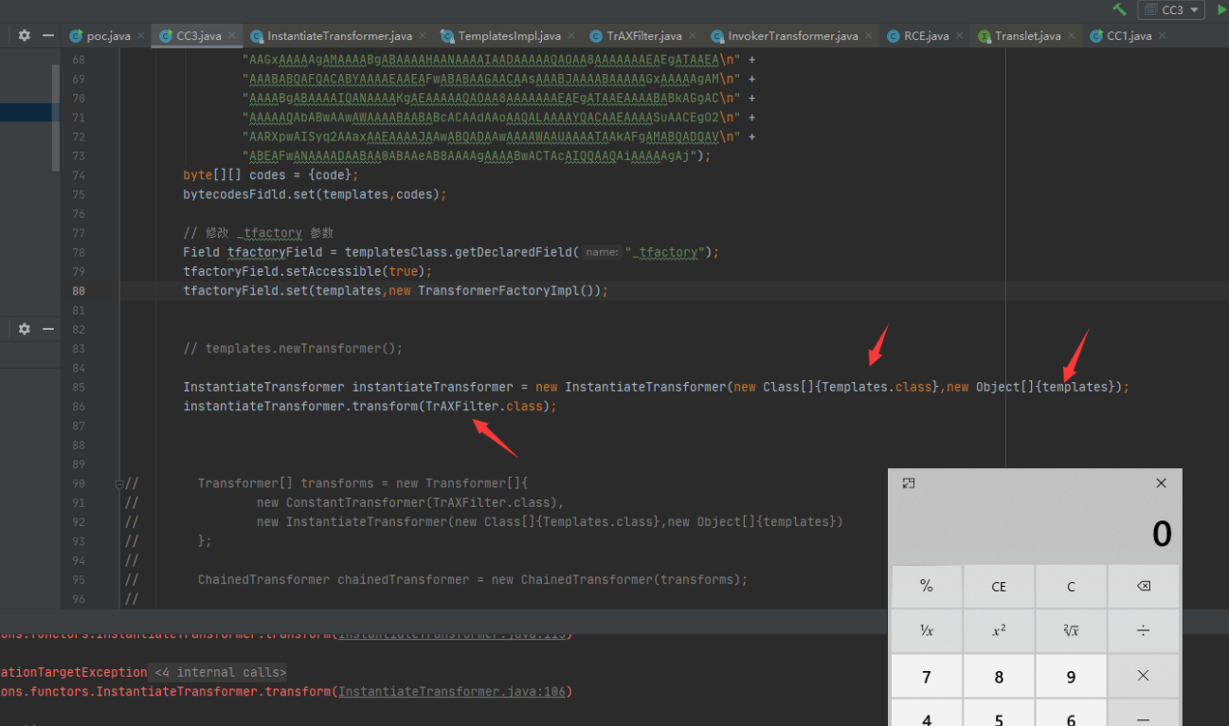1229x726 pixels.
Task: Close the InvokerTransformer.java tab
Action: coord(869,36)
